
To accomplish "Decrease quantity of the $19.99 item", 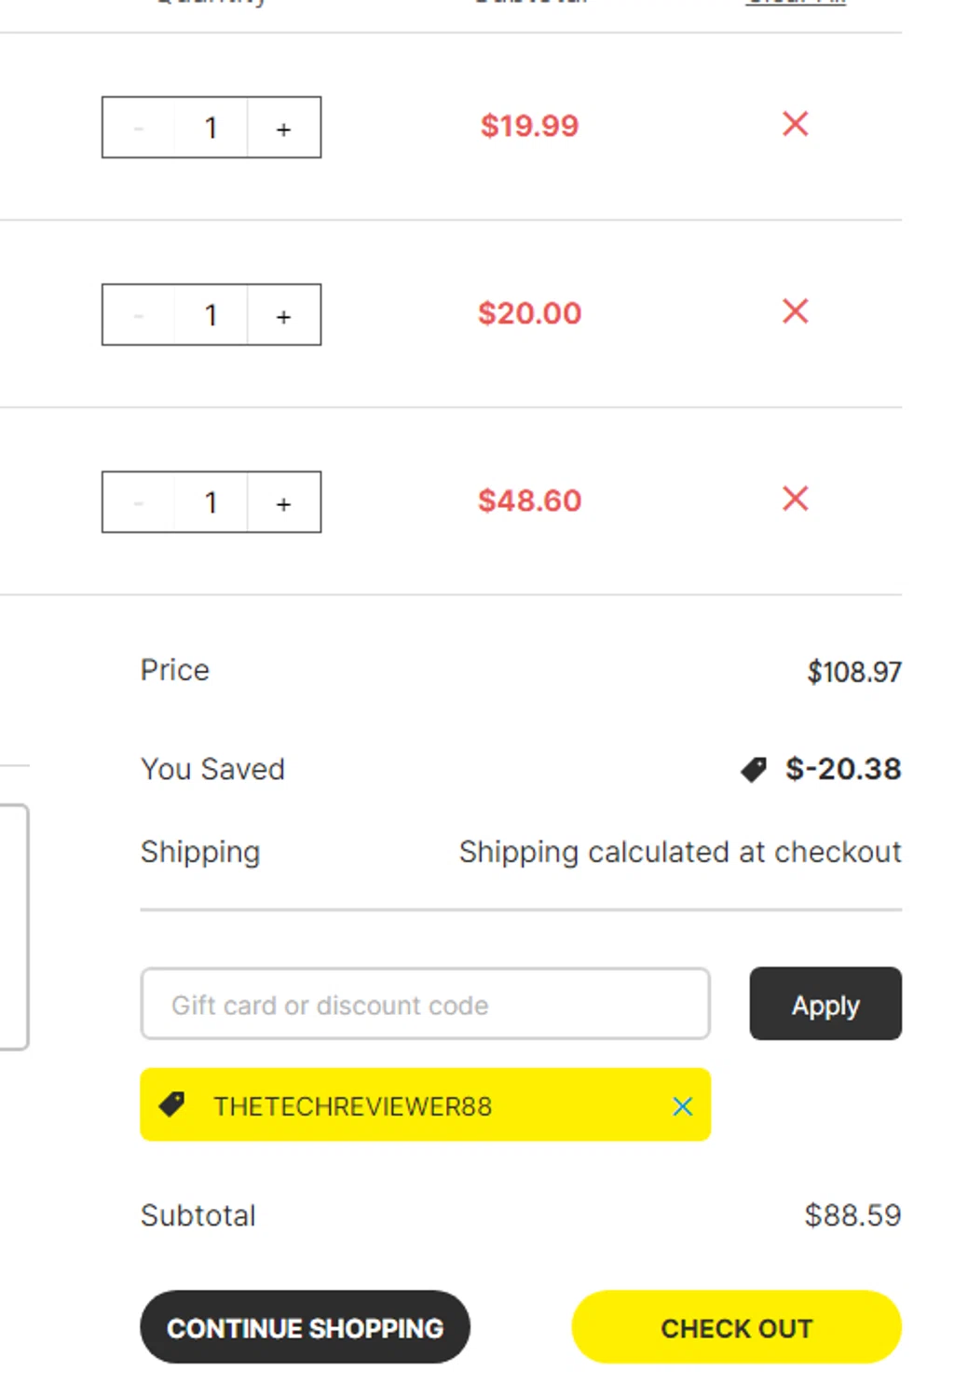I will [139, 129].
